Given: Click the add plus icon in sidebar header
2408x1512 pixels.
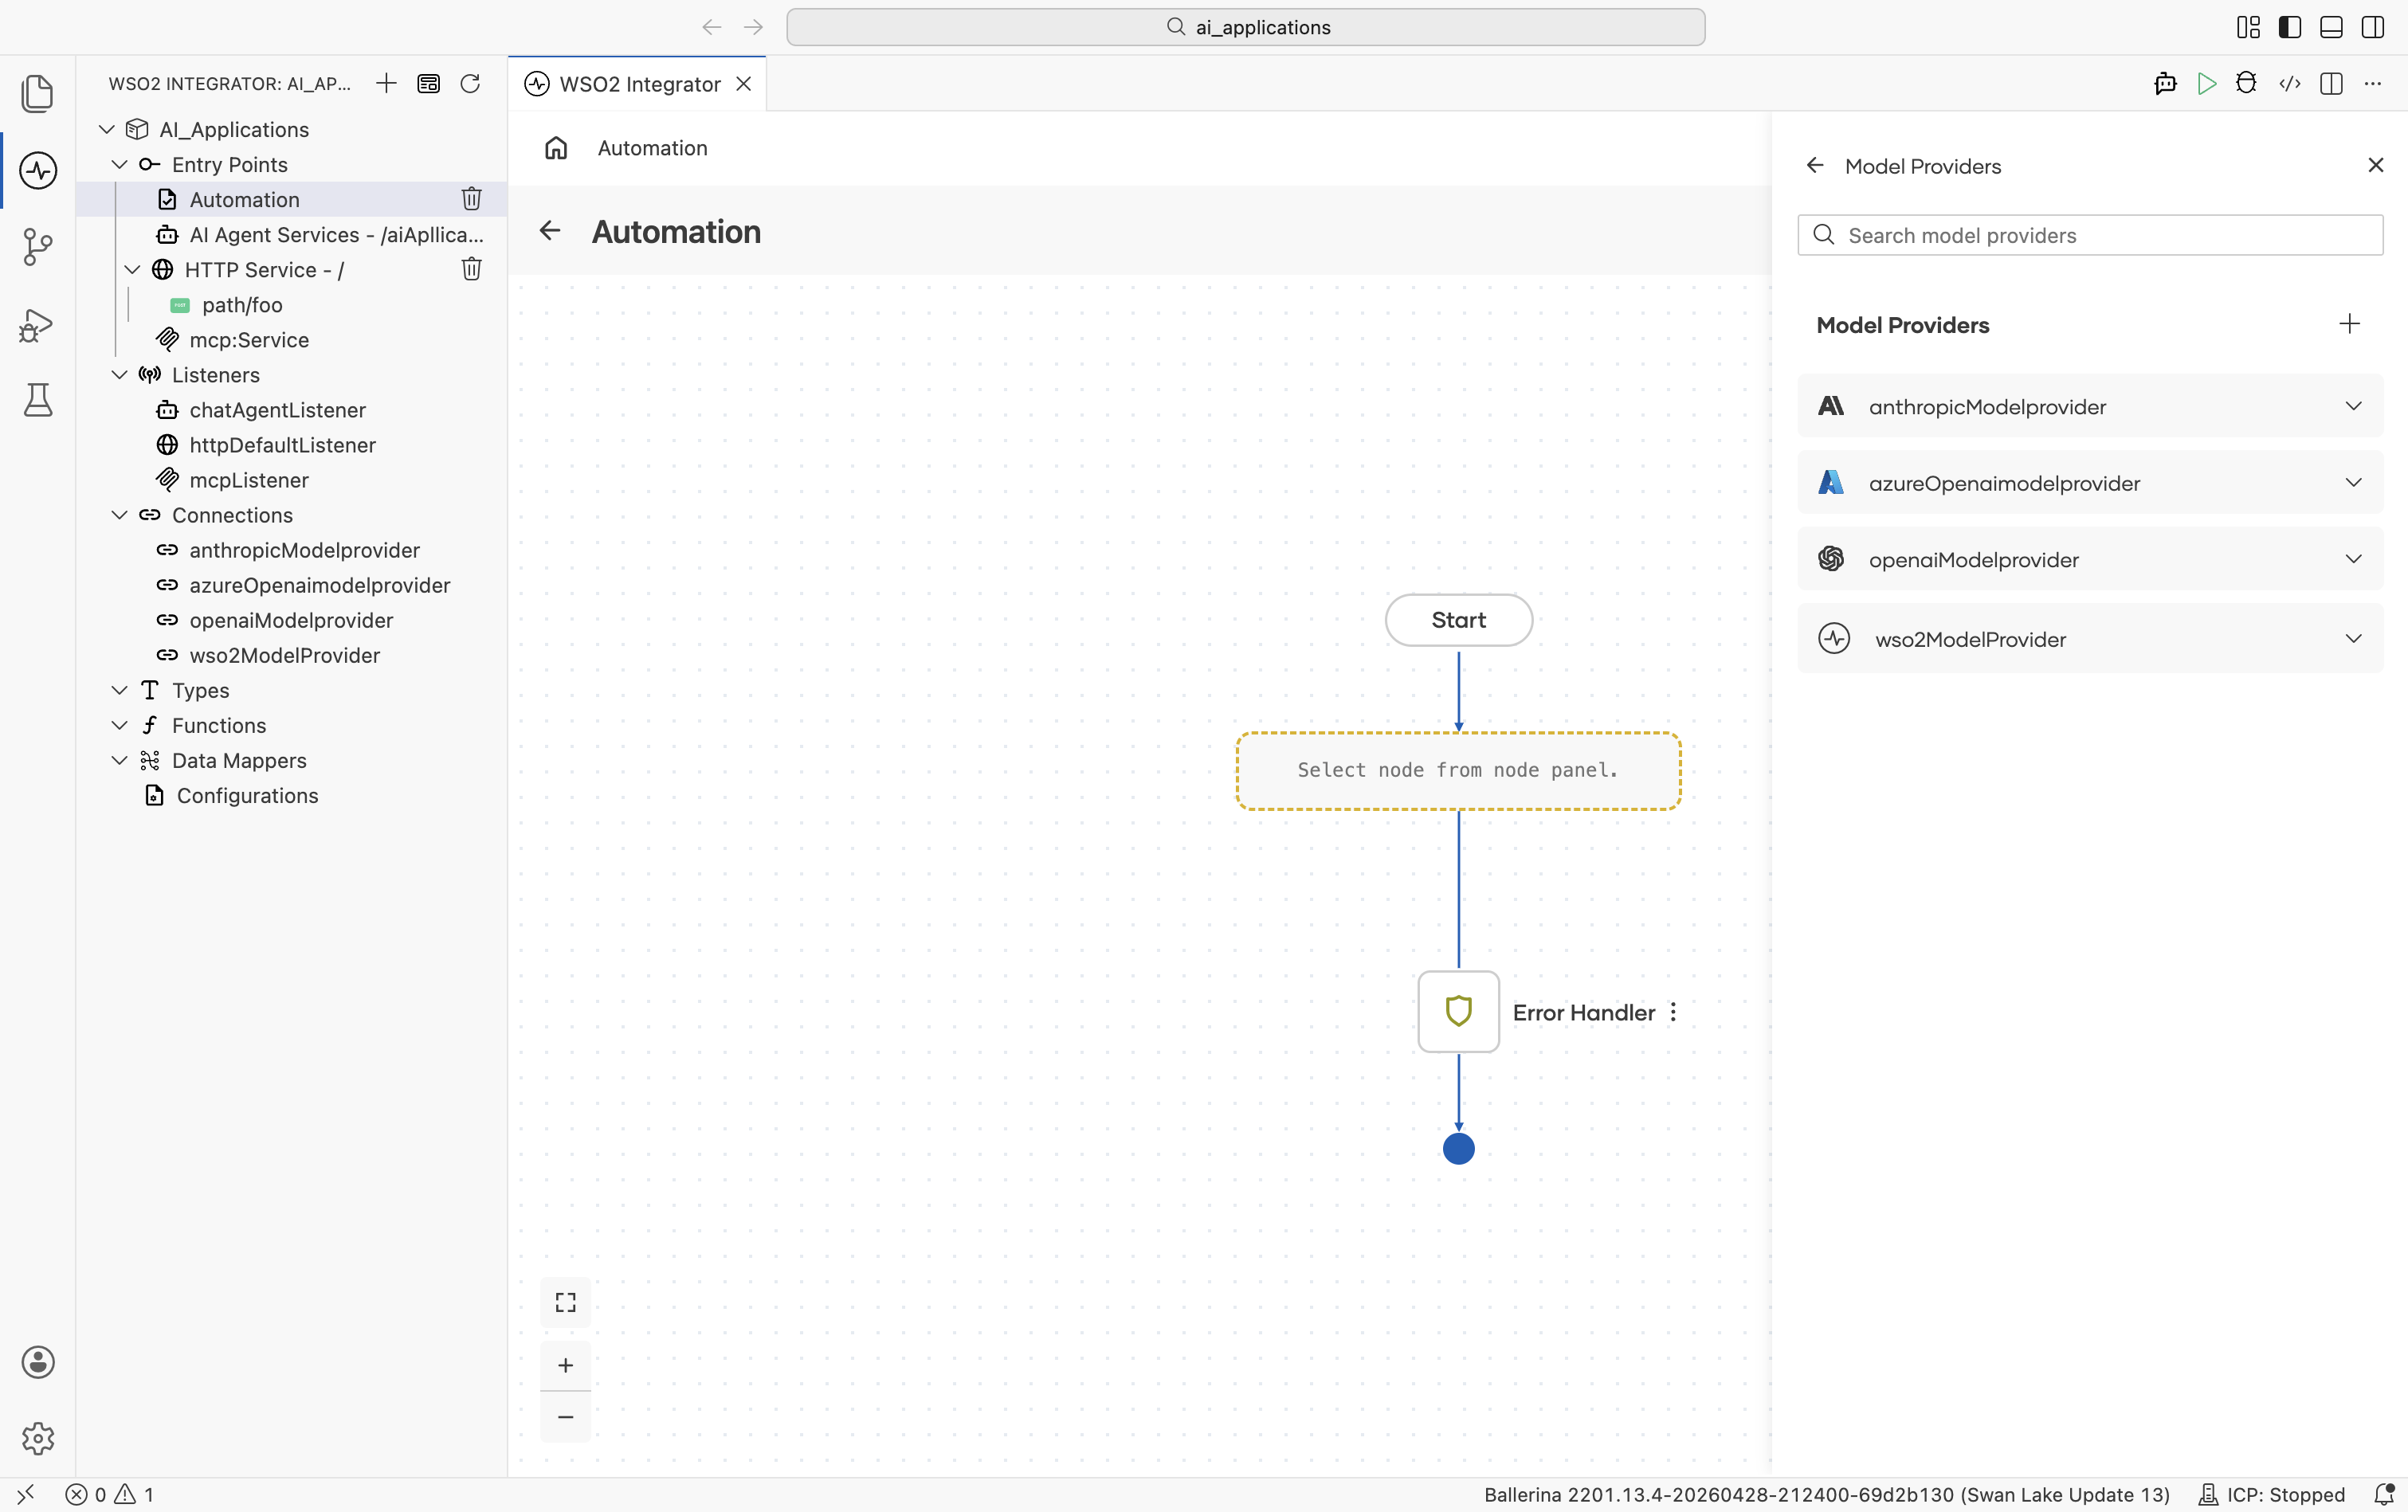Looking at the screenshot, I should [x=386, y=83].
